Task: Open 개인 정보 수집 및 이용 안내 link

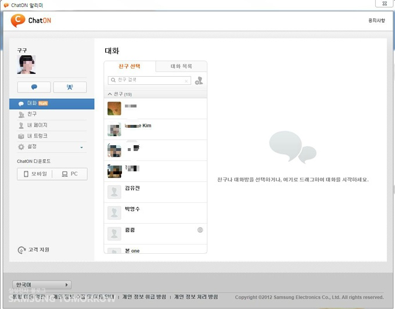Action: [x=84, y=297]
